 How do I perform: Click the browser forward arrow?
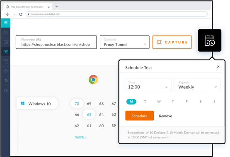click(x=14, y=14)
